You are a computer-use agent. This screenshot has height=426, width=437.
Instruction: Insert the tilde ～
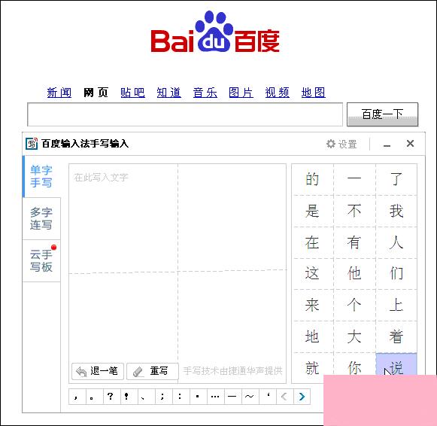point(250,396)
